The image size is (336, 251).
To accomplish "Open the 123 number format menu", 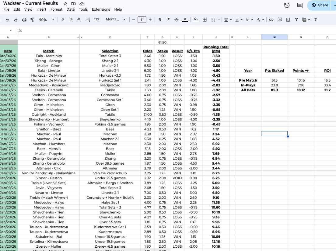I will click(x=96, y=19).
